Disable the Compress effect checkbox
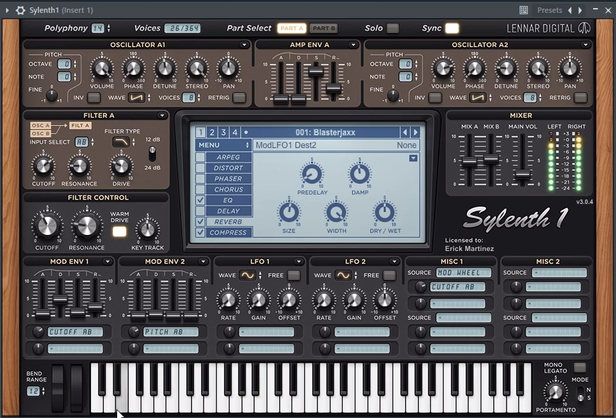The image size is (616, 418). point(201,232)
